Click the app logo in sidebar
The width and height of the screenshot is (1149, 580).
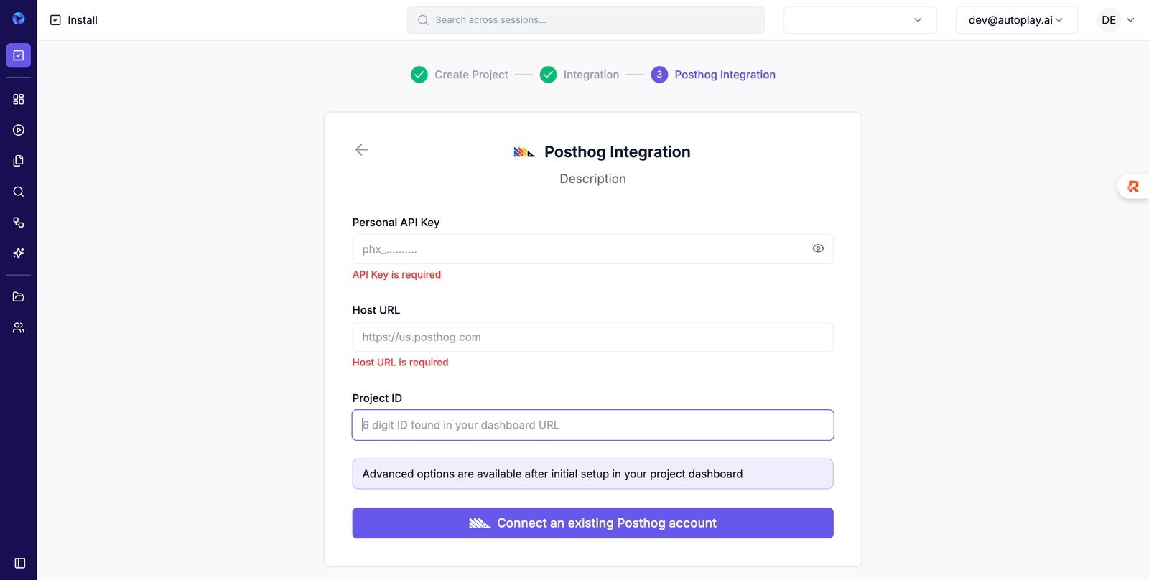point(19,19)
